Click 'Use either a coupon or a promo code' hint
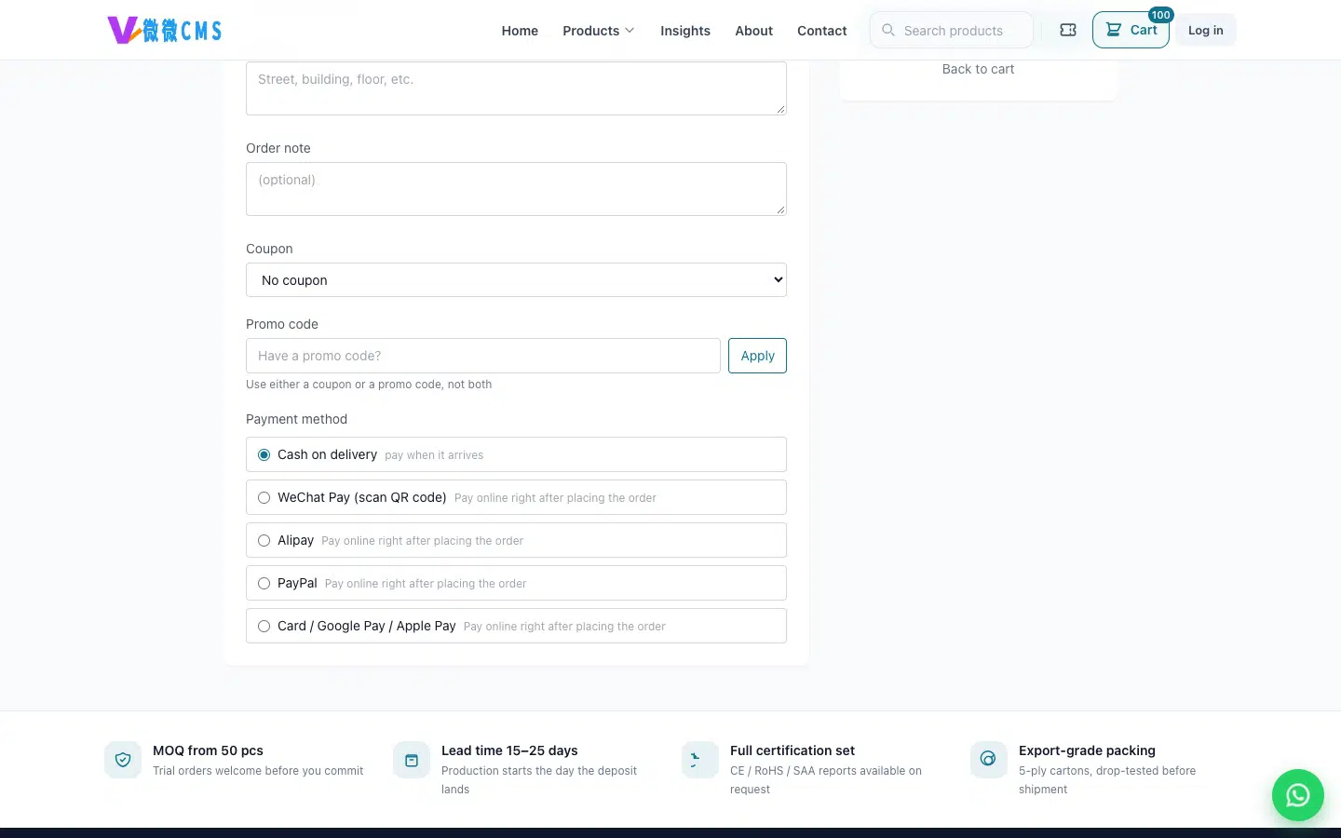 [x=369, y=385]
